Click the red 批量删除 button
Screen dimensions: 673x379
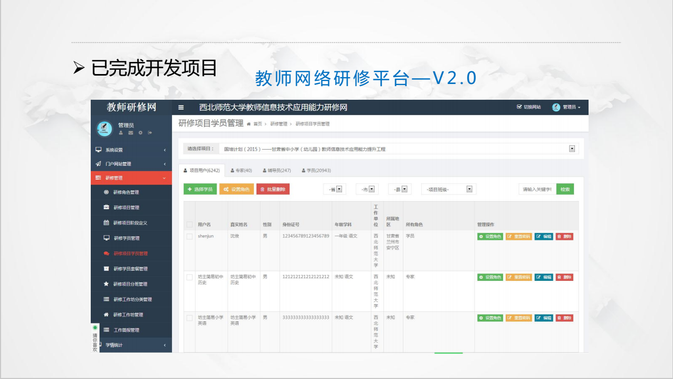coord(273,189)
